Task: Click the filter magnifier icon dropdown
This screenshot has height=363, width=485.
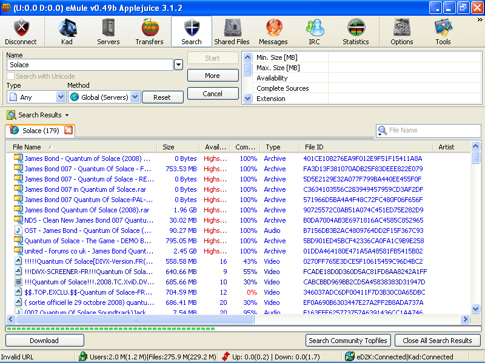Action: [383, 131]
